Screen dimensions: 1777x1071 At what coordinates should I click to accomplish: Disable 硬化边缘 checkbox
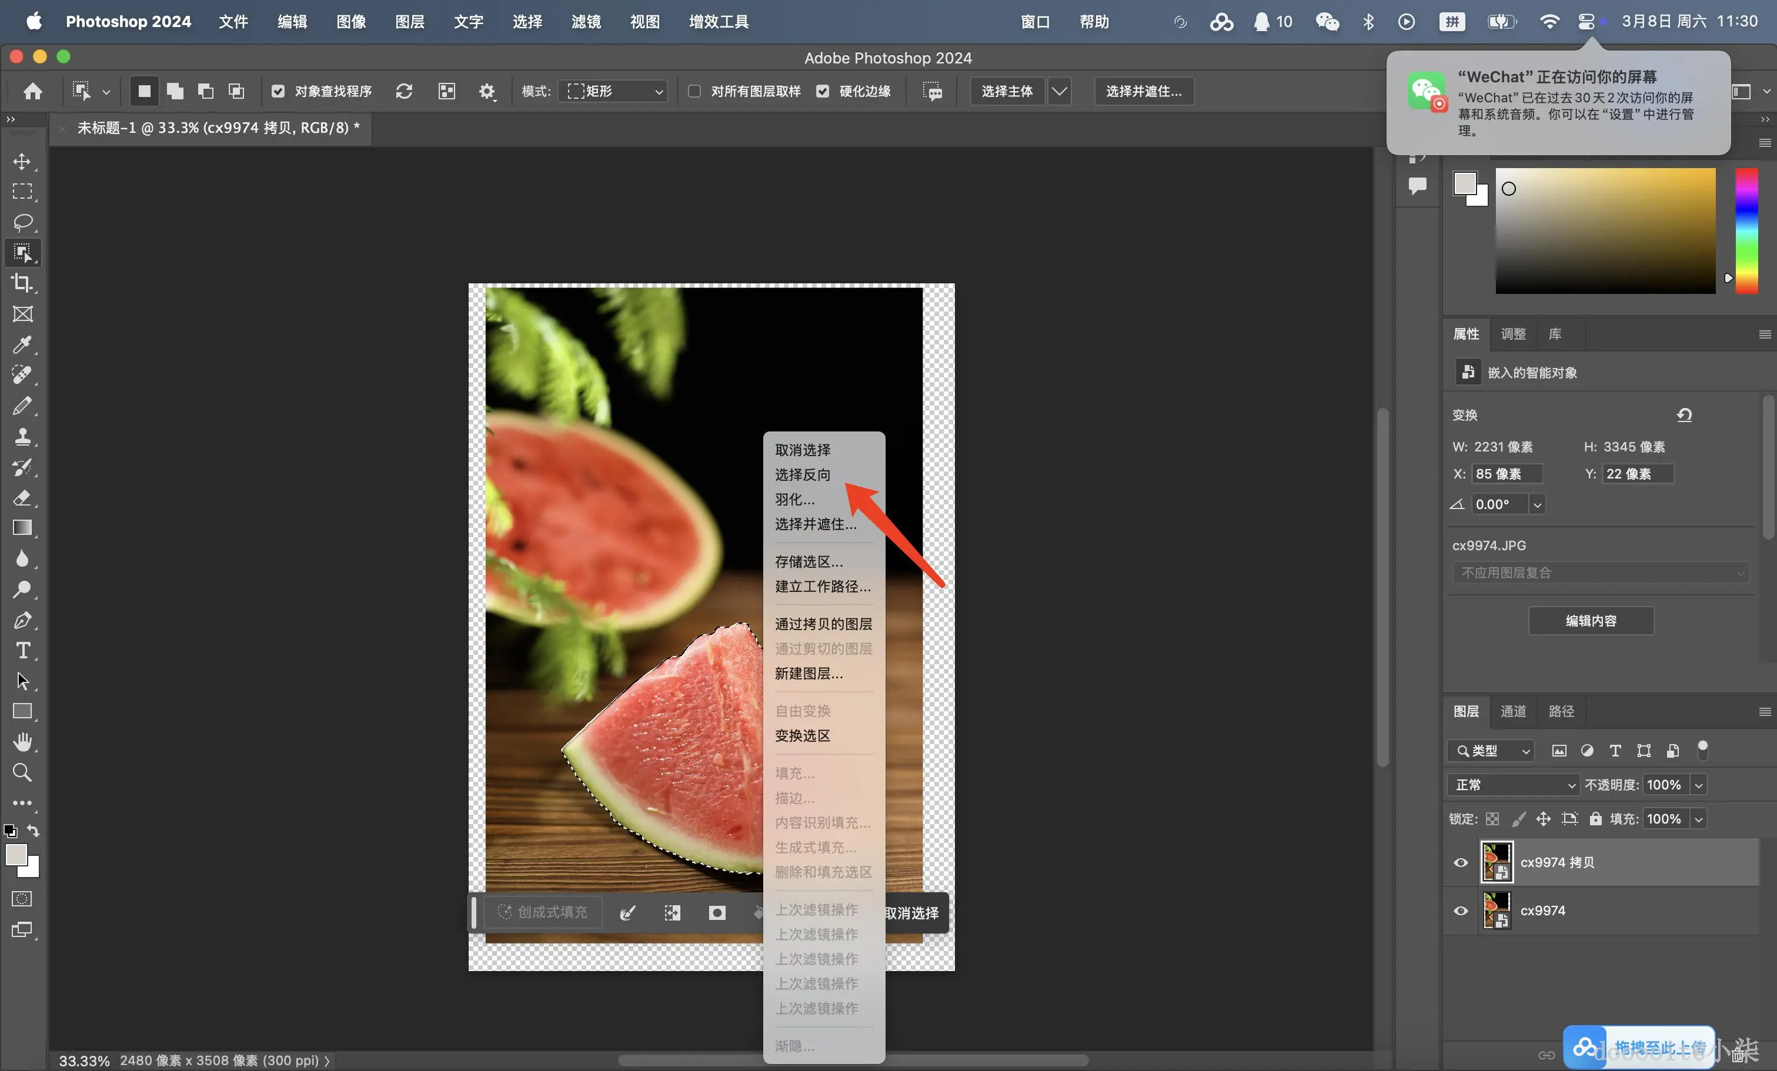click(x=822, y=92)
